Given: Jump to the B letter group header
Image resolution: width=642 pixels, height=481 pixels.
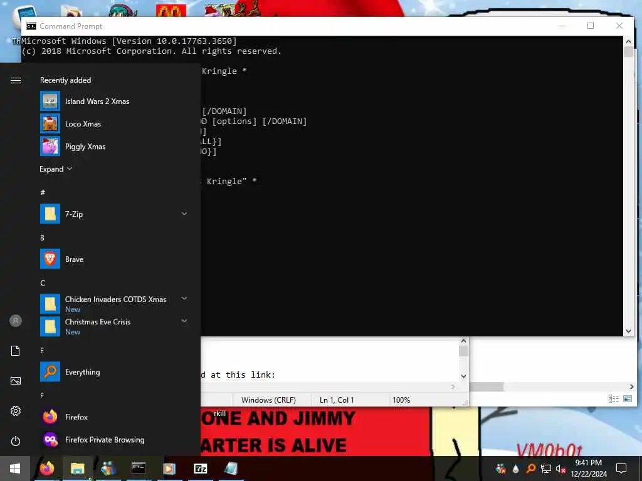Looking at the screenshot, I should [42, 237].
